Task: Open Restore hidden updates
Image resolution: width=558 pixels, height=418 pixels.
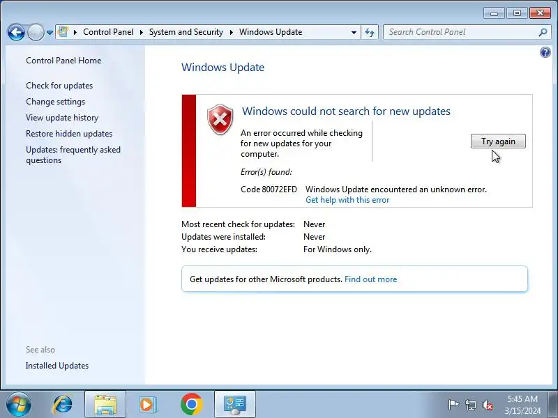Action: (69, 134)
